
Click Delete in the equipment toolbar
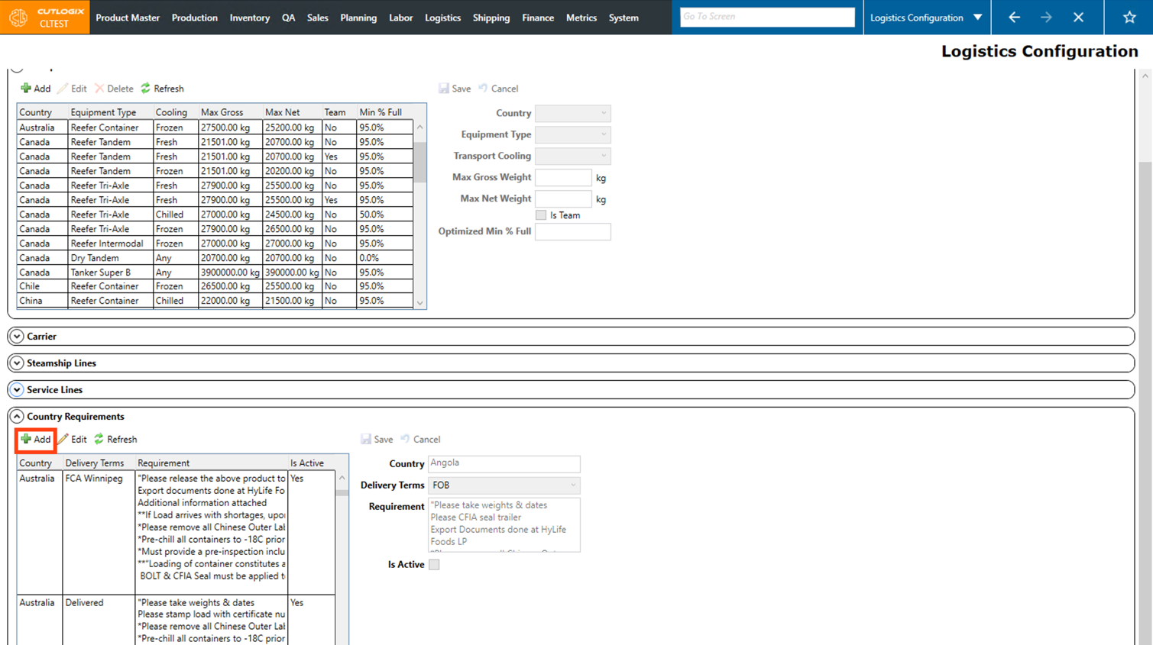[113, 89]
